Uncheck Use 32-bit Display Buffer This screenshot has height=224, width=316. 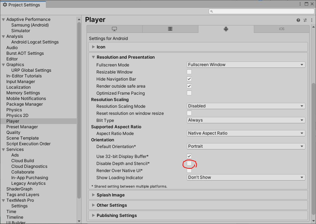[189, 156]
